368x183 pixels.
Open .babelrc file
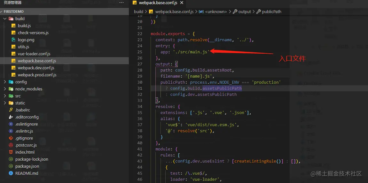point(22,110)
